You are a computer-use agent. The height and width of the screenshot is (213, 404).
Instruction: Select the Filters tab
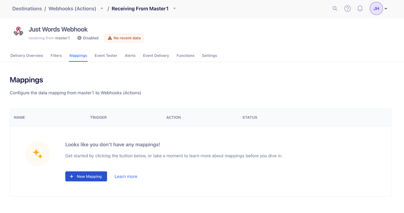pyautogui.click(x=56, y=56)
